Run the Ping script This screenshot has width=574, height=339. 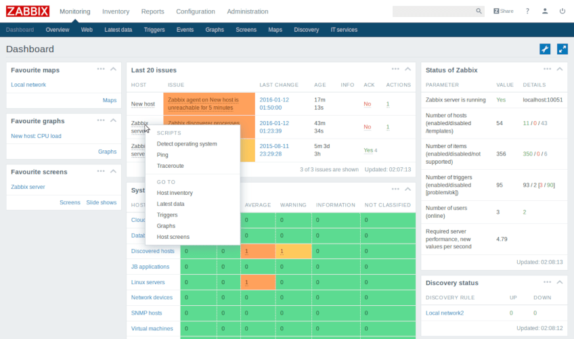[162, 155]
